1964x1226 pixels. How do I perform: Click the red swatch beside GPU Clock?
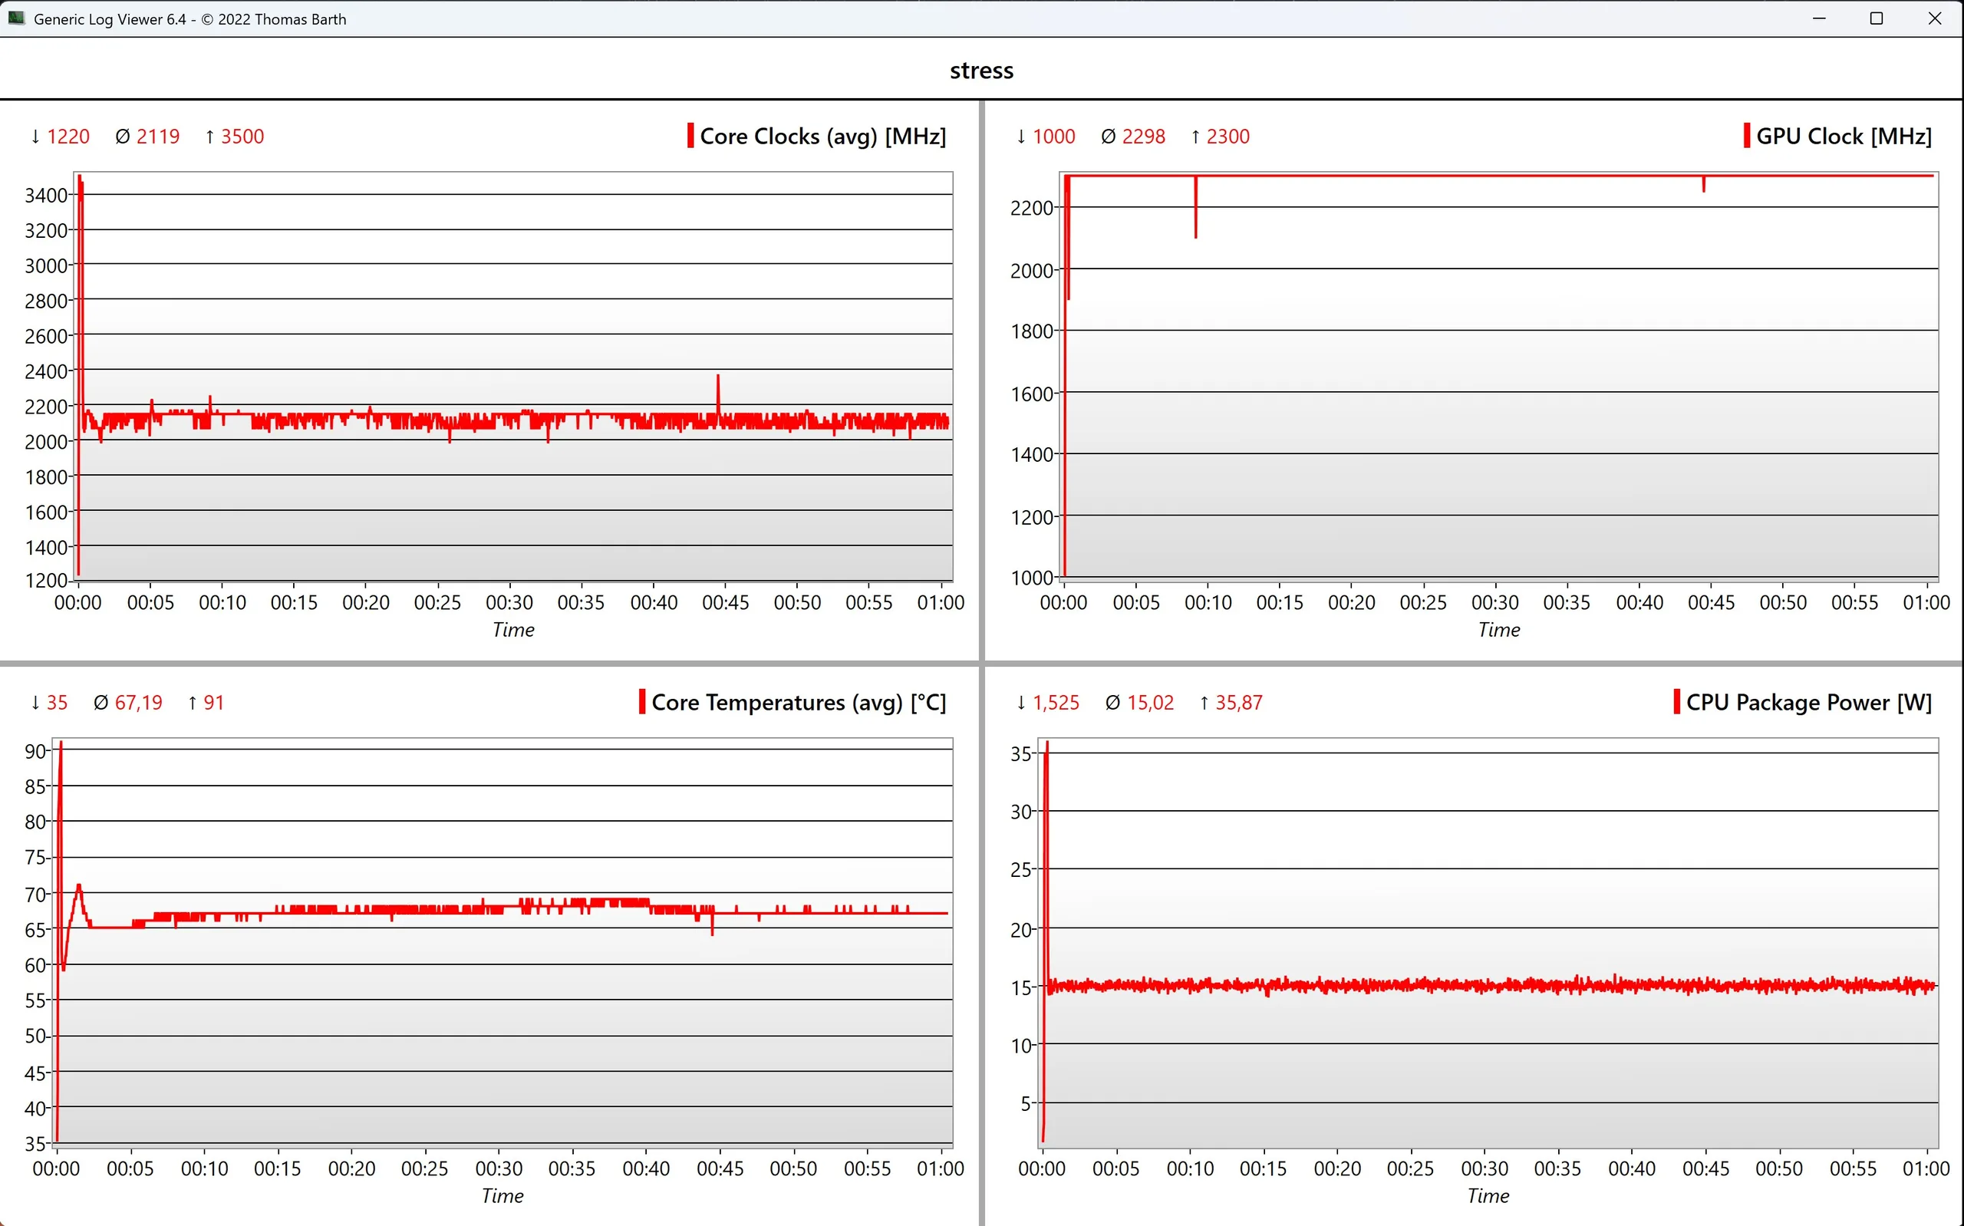pyautogui.click(x=1747, y=135)
